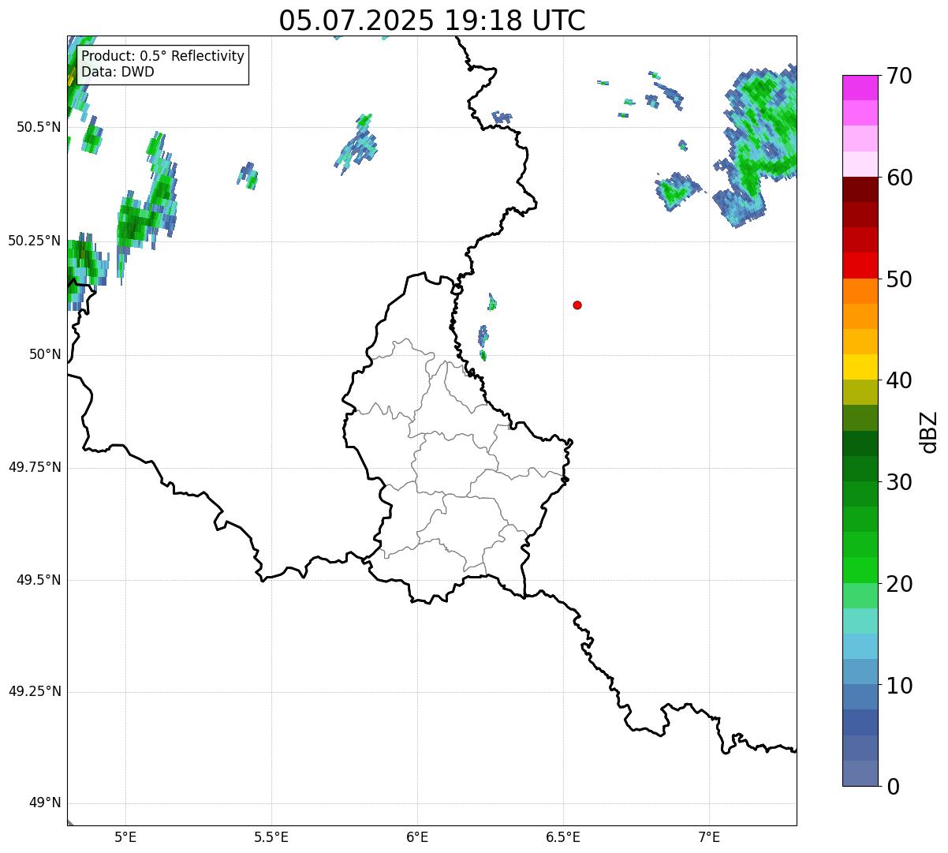The height and width of the screenshot is (853, 948).
Task: Click the title text "05.07.2025 19:18 UTC"
Action: (x=432, y=20)
